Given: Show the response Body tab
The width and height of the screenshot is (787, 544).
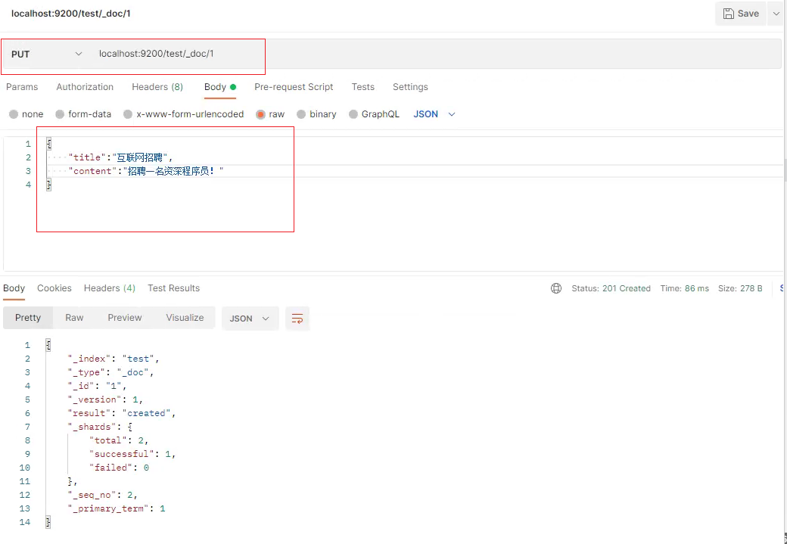Looking at the screenshot, I should pyautogui.click(x=14, y=288).
